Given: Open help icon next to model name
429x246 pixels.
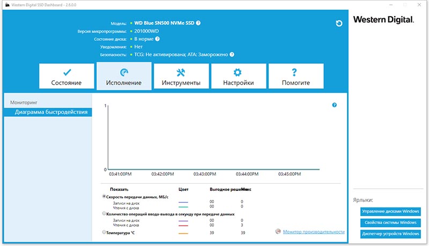Looking at the screenshot, I should click(198, 23).
